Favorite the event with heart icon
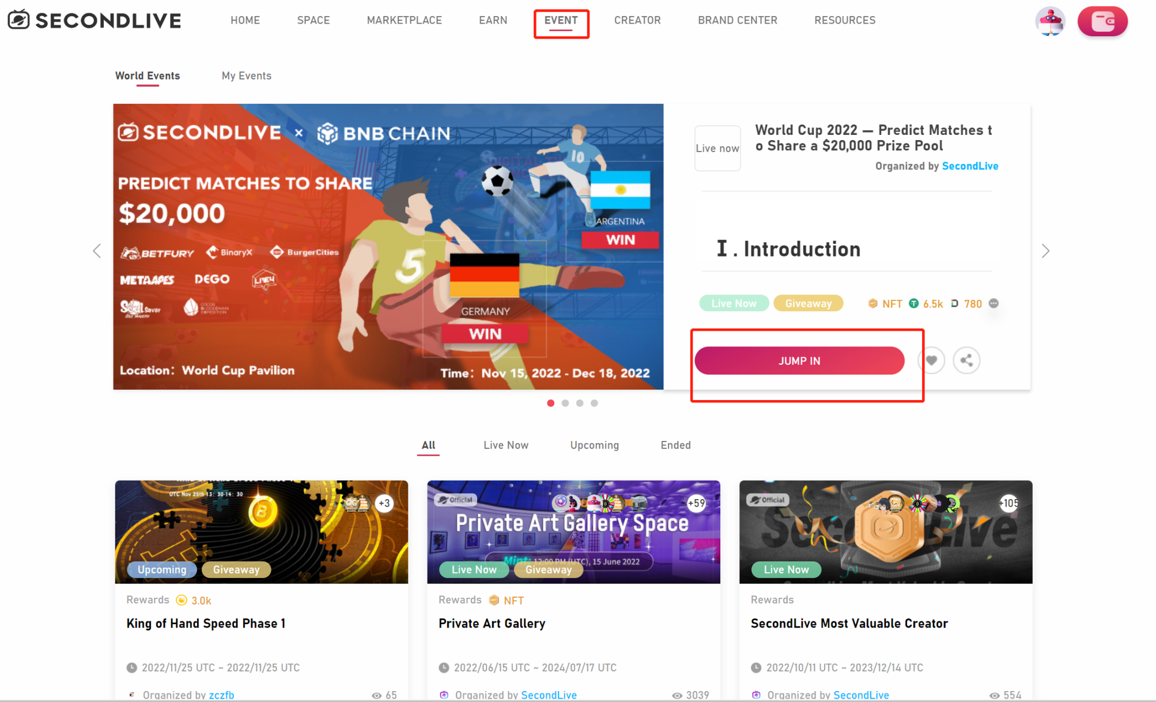1156x702 pixels. (x=931, y=361)
